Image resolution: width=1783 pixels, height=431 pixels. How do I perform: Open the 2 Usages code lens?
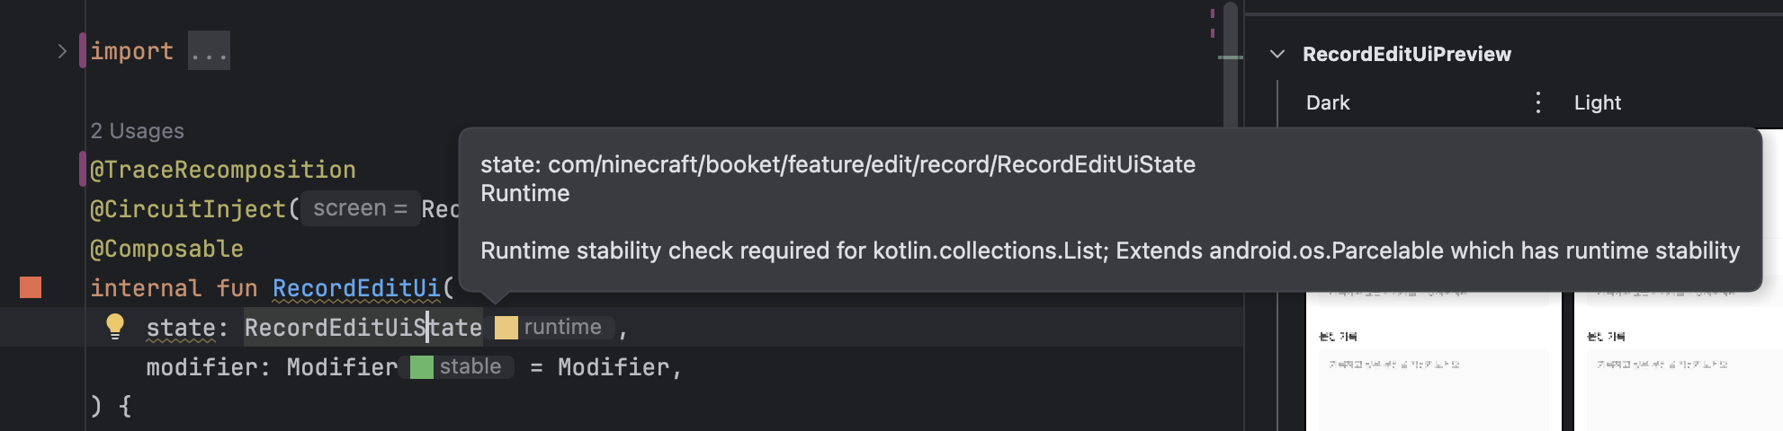click(137, 131)
